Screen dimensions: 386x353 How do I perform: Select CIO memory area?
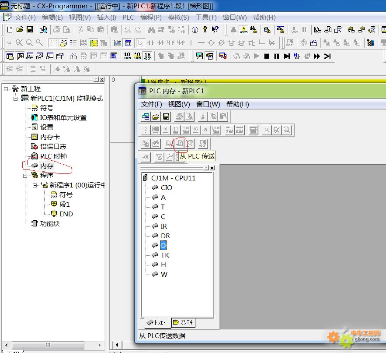point(167,188)
